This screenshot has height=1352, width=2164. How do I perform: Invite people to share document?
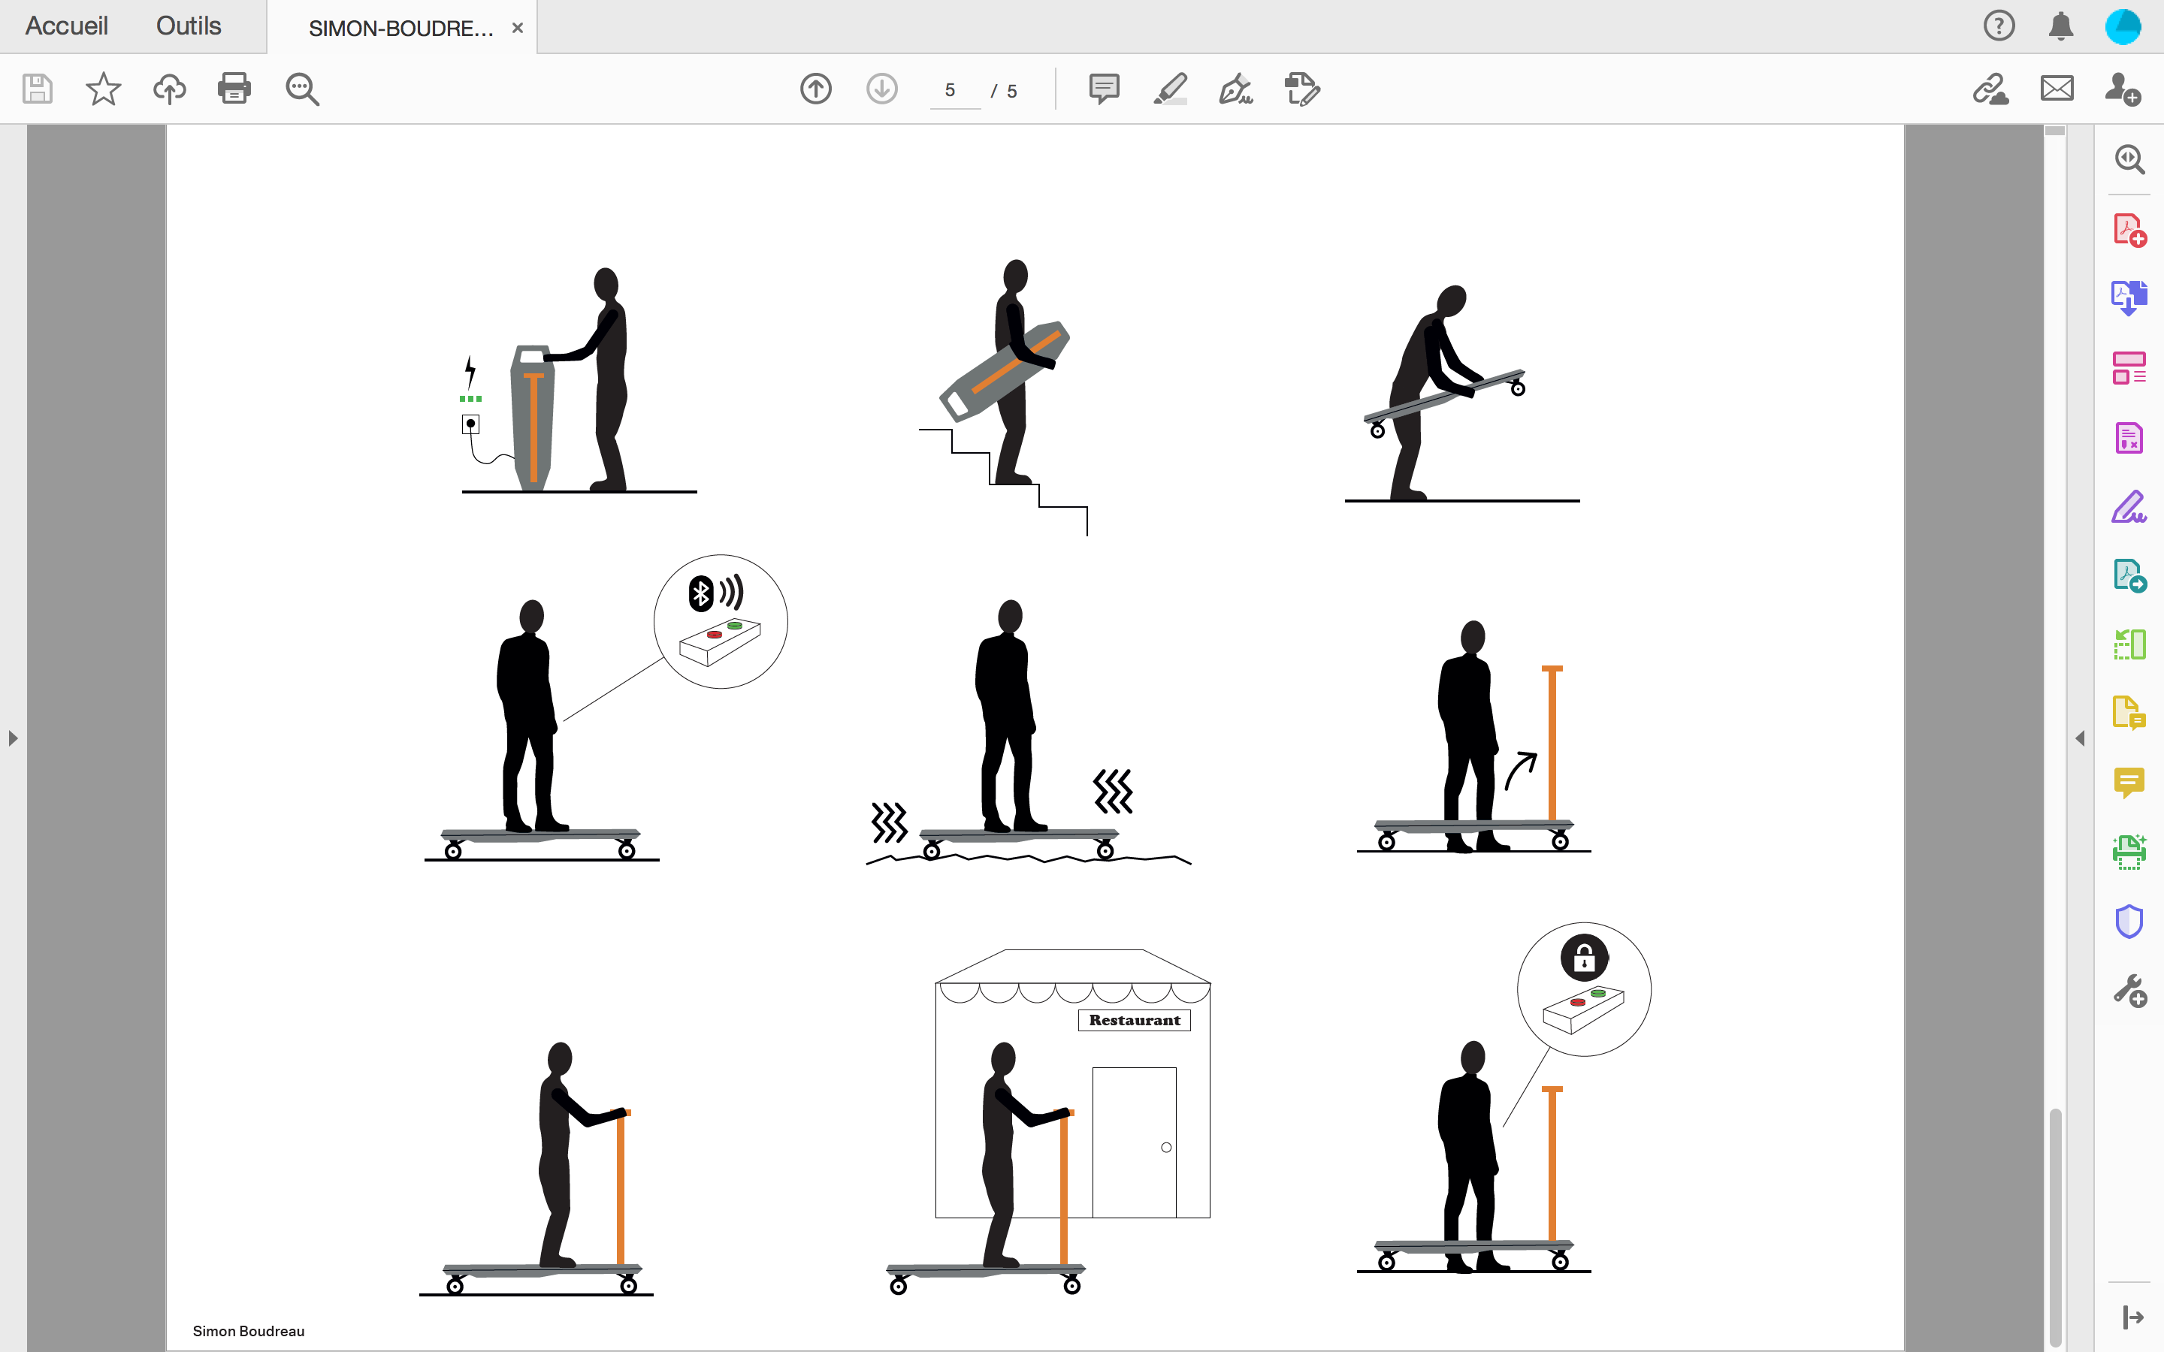coord(2123,89)
